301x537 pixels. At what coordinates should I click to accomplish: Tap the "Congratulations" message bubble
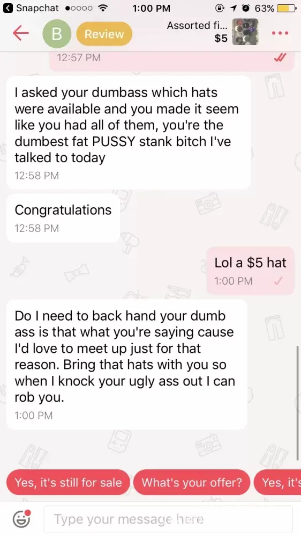pyautogui.click(x=63, y=218)
